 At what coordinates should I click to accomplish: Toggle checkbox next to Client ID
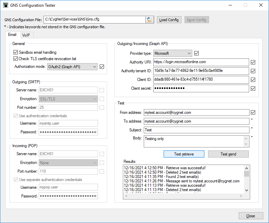(253, 80)
